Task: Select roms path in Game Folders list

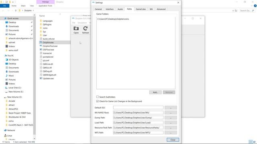Action: tap(113, 19)
